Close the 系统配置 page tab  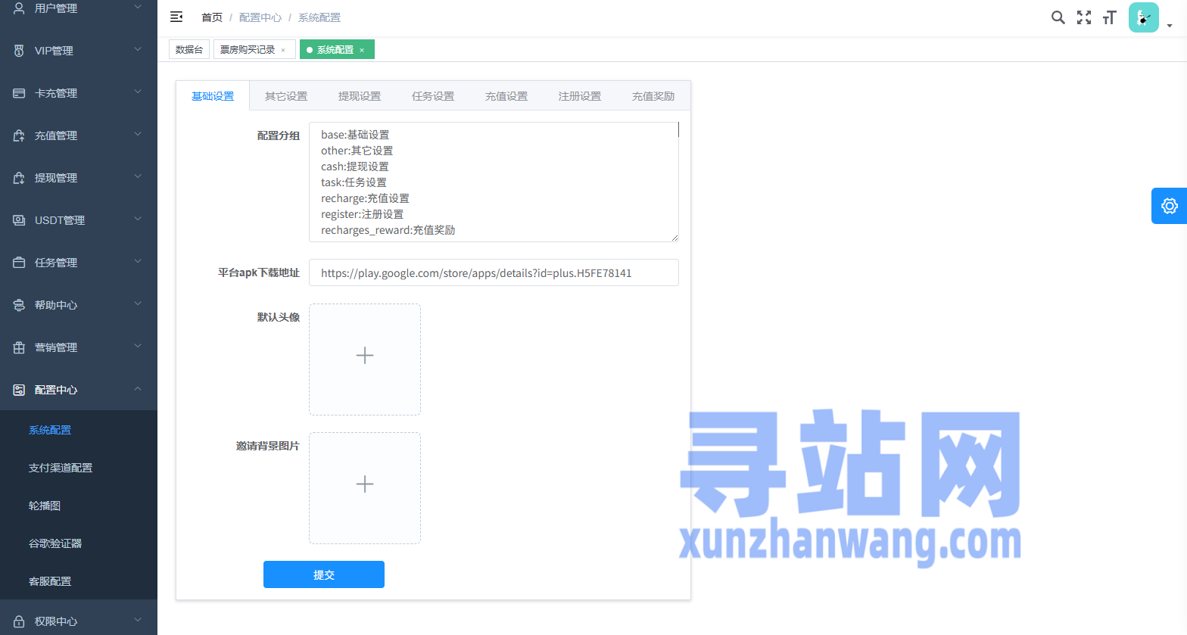362,50
